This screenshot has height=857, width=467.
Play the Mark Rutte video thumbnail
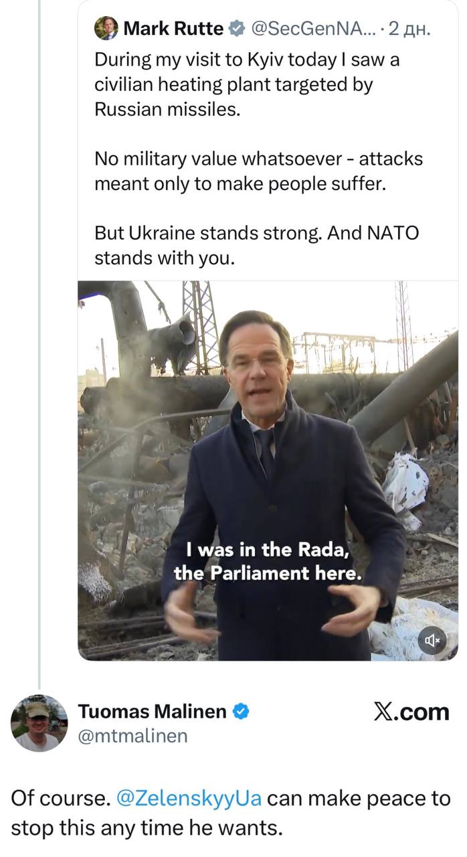click(x=268, y=435)
